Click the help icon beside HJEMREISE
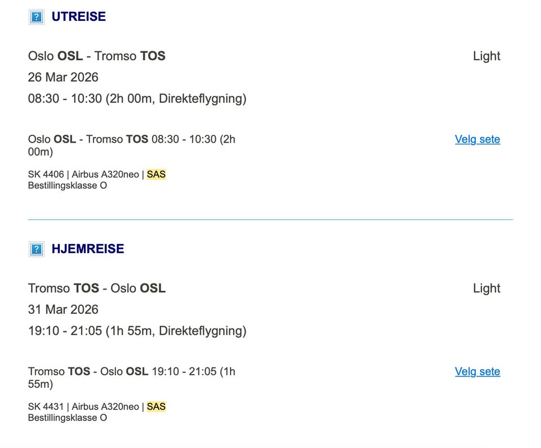541x448 pixels. [x=37, y=249]
